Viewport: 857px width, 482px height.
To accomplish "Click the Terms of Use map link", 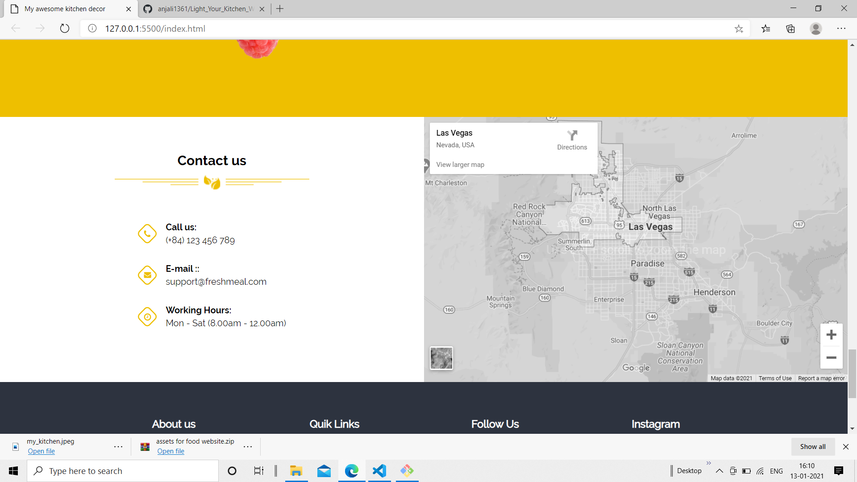I will 775,378.
